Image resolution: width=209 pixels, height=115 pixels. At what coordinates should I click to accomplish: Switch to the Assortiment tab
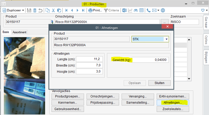coord(20,32)
